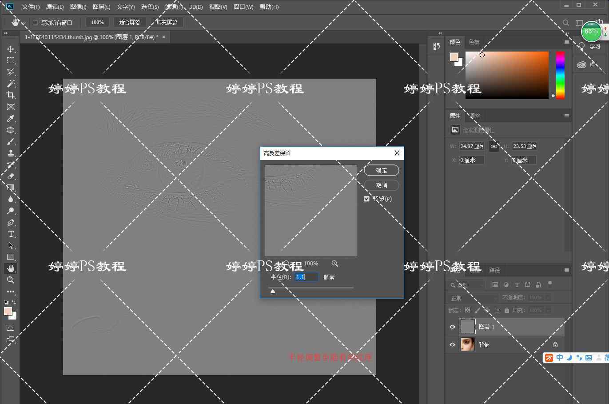Lock all for selected layer

click(x=507, y=310)
